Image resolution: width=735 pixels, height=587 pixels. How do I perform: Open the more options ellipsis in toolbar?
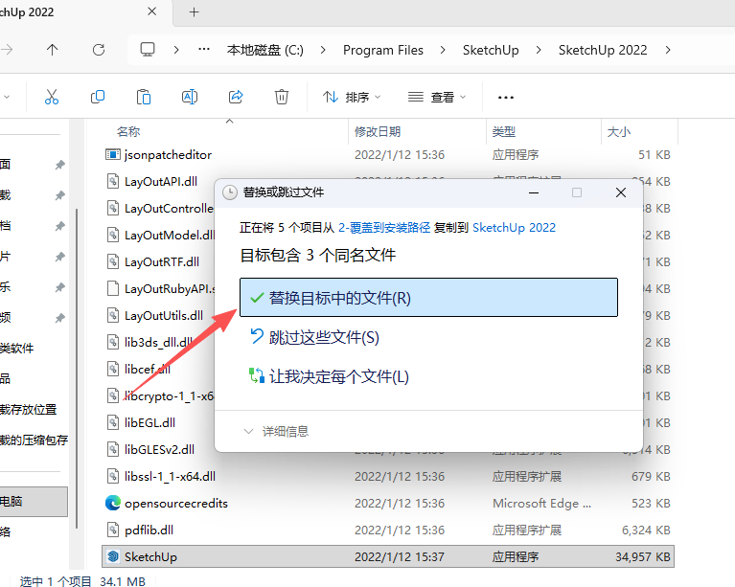[505, 98]
